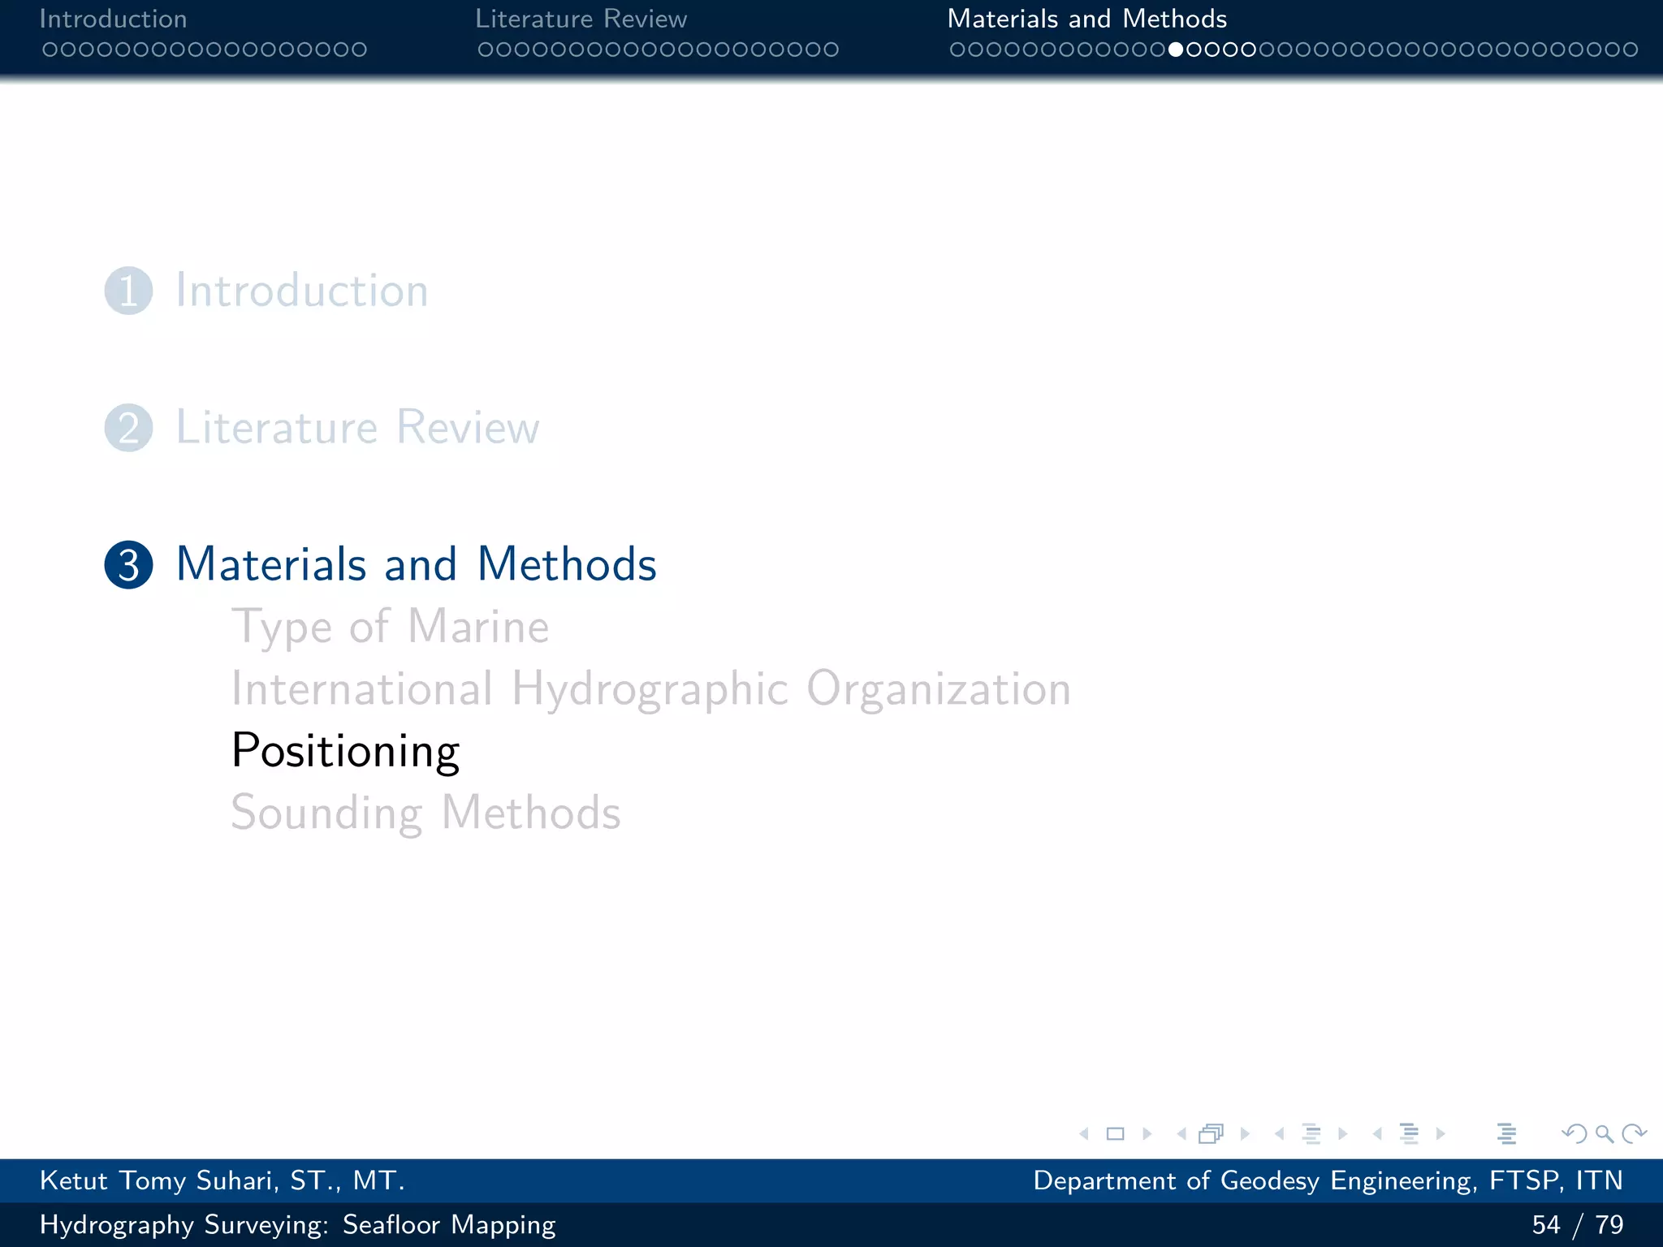Open search with the magnifier icon
The image size is (1663, 1247).
click(1604, 1134)
